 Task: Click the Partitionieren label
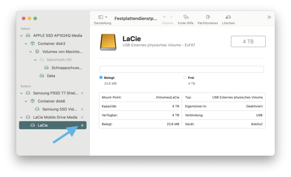coord(208,23)
